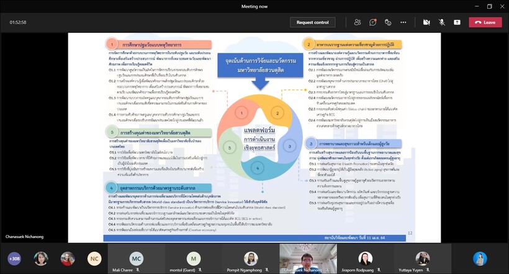Click the blue title box on shared slide
Viewport: 509px width, 274px height.
pos(260,65)
